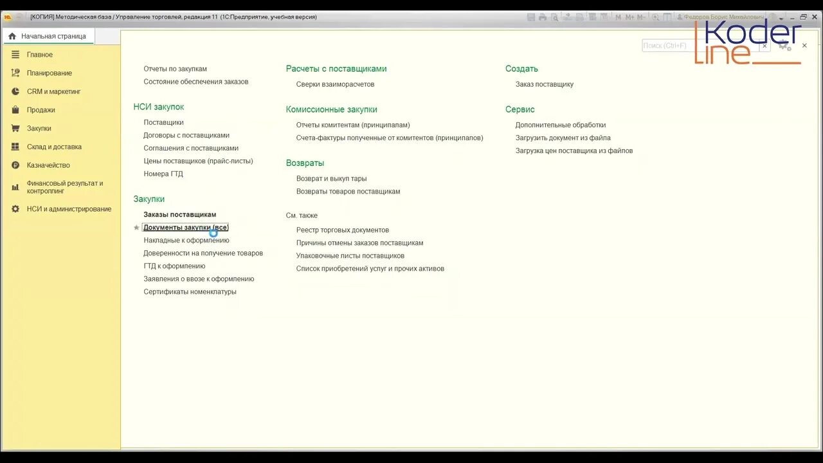823x463 pixels.
Task: Open НСИ и администрирование section
Action: 69,209
